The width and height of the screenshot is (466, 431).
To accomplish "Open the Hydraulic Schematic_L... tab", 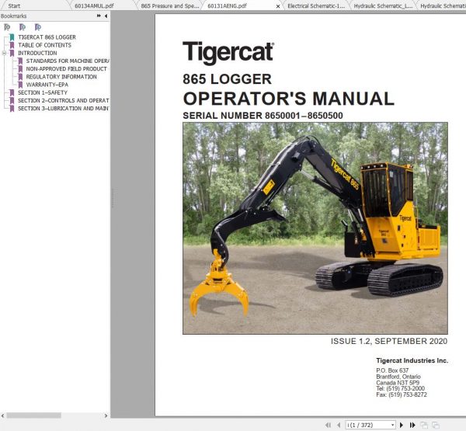I will [x=383, y=5].
